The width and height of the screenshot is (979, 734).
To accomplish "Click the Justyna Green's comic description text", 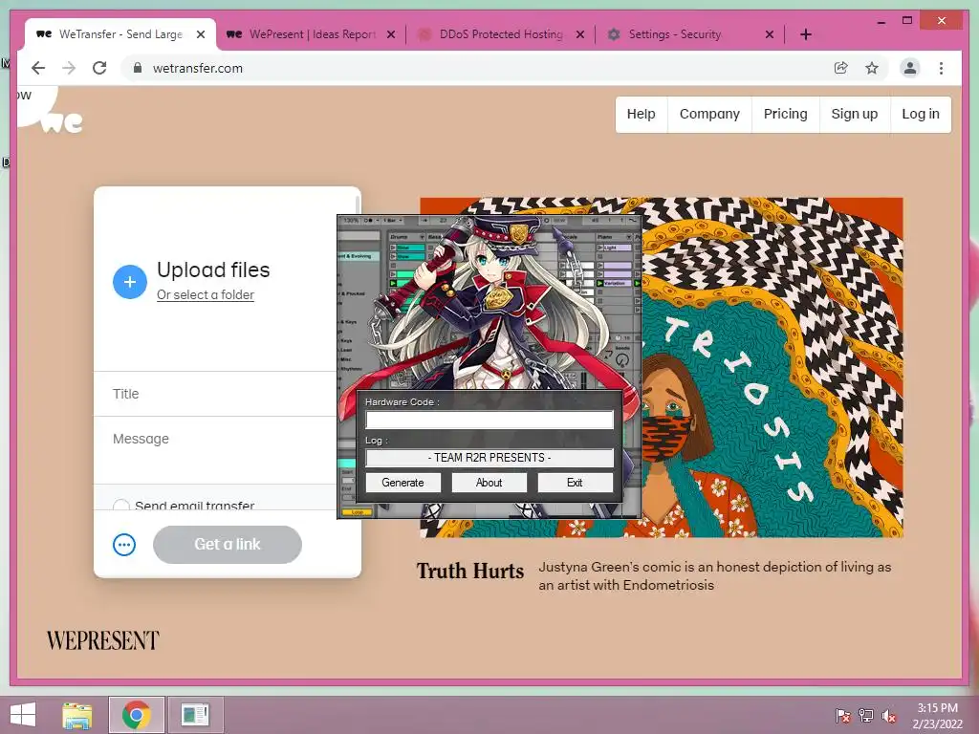I will tap(715, 576).
